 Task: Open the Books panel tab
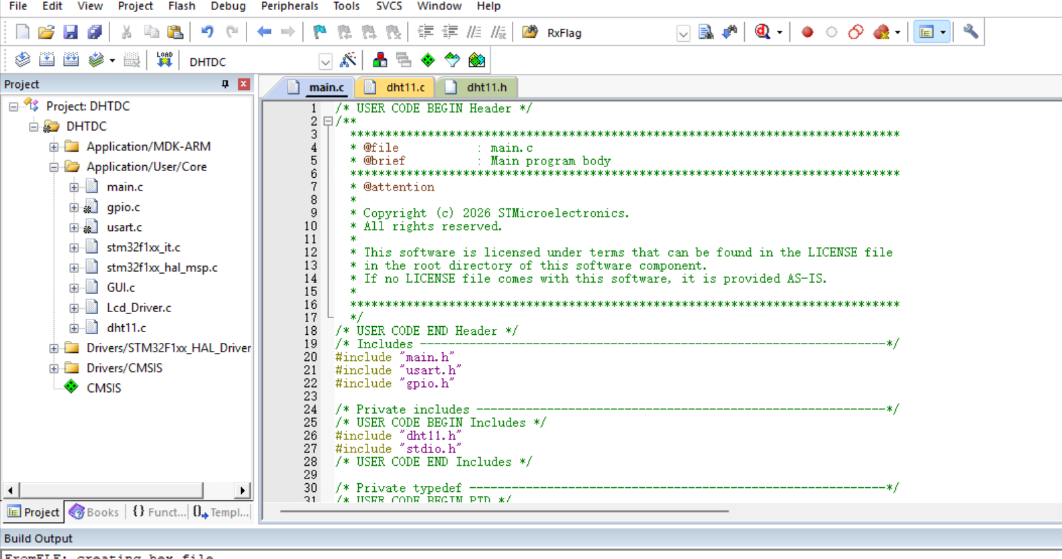click(x=93, y=512)
